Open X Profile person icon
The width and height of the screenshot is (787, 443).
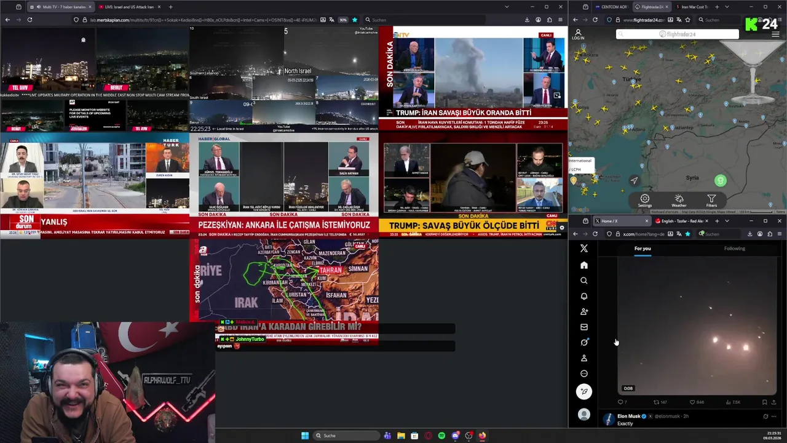584,358
